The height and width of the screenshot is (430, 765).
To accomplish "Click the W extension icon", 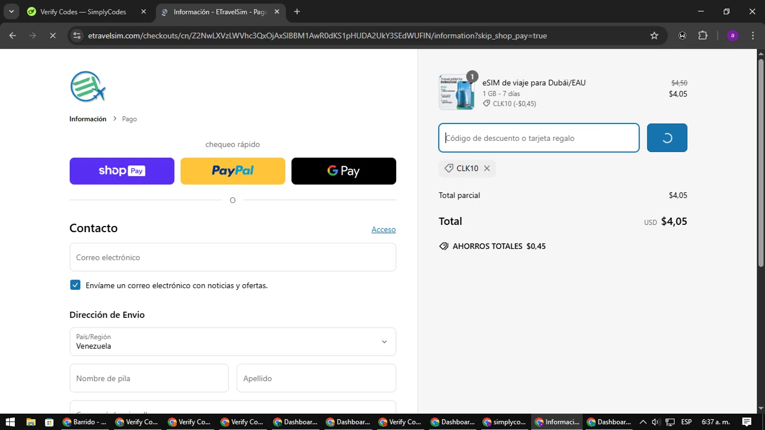I will coord(682,36).
